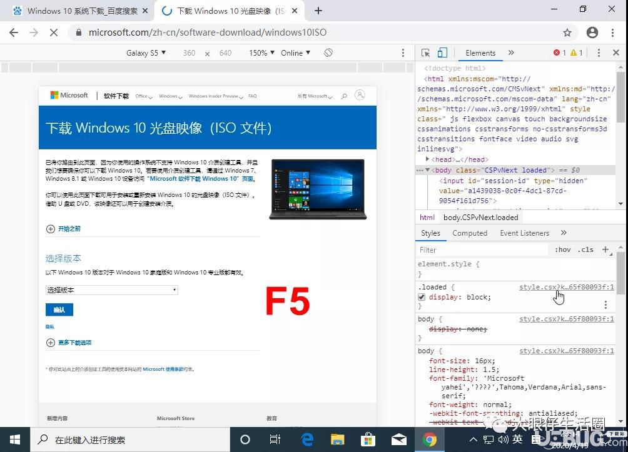Screen dimensions: 628x452
Task: Click the viewport width field 360
Action: 189,53
